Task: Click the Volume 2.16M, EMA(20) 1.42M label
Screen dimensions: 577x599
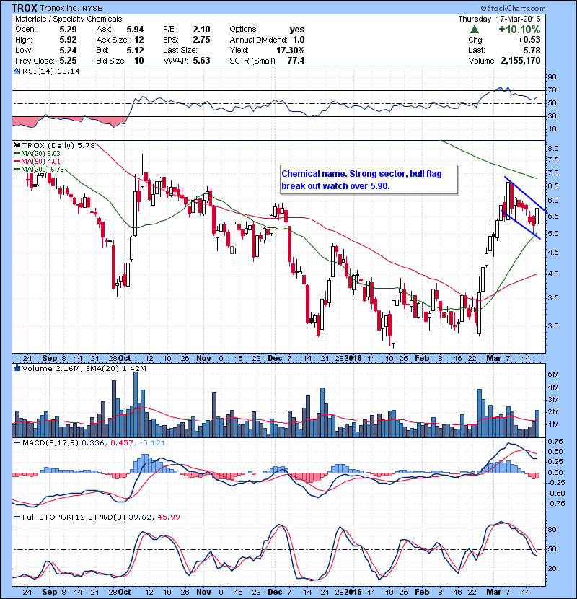Action: 84,368
